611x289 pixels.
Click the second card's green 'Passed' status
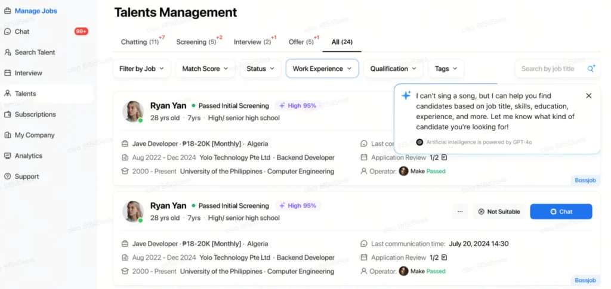click(436, 271)
